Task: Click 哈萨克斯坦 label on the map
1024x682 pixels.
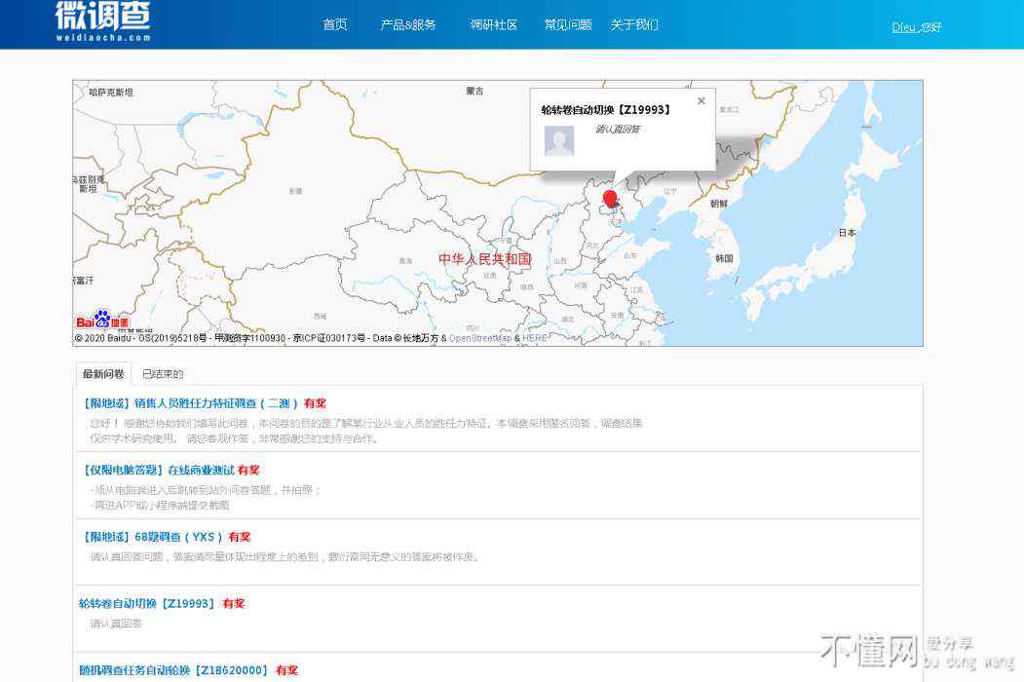Action: 111,93
